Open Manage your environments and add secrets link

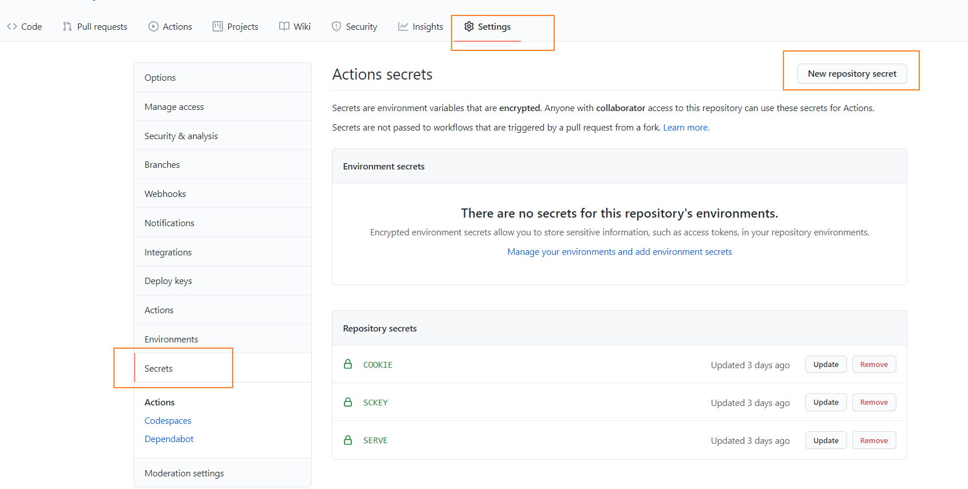619,252
